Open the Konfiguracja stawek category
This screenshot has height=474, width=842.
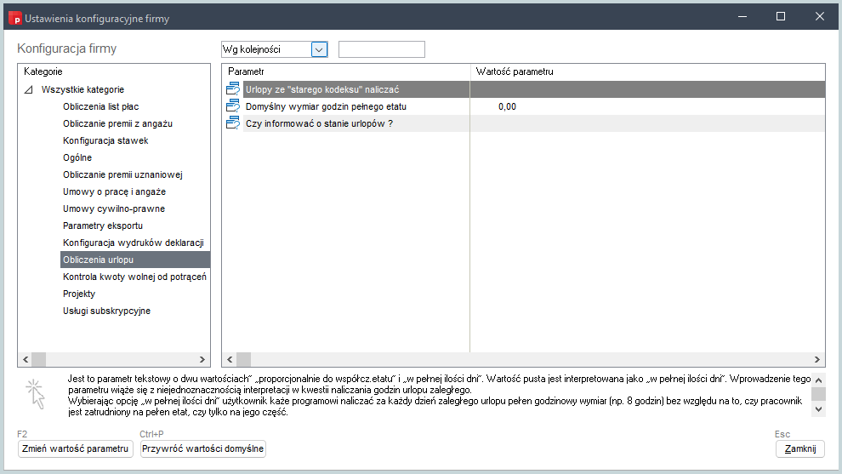[x=105, y=140]
